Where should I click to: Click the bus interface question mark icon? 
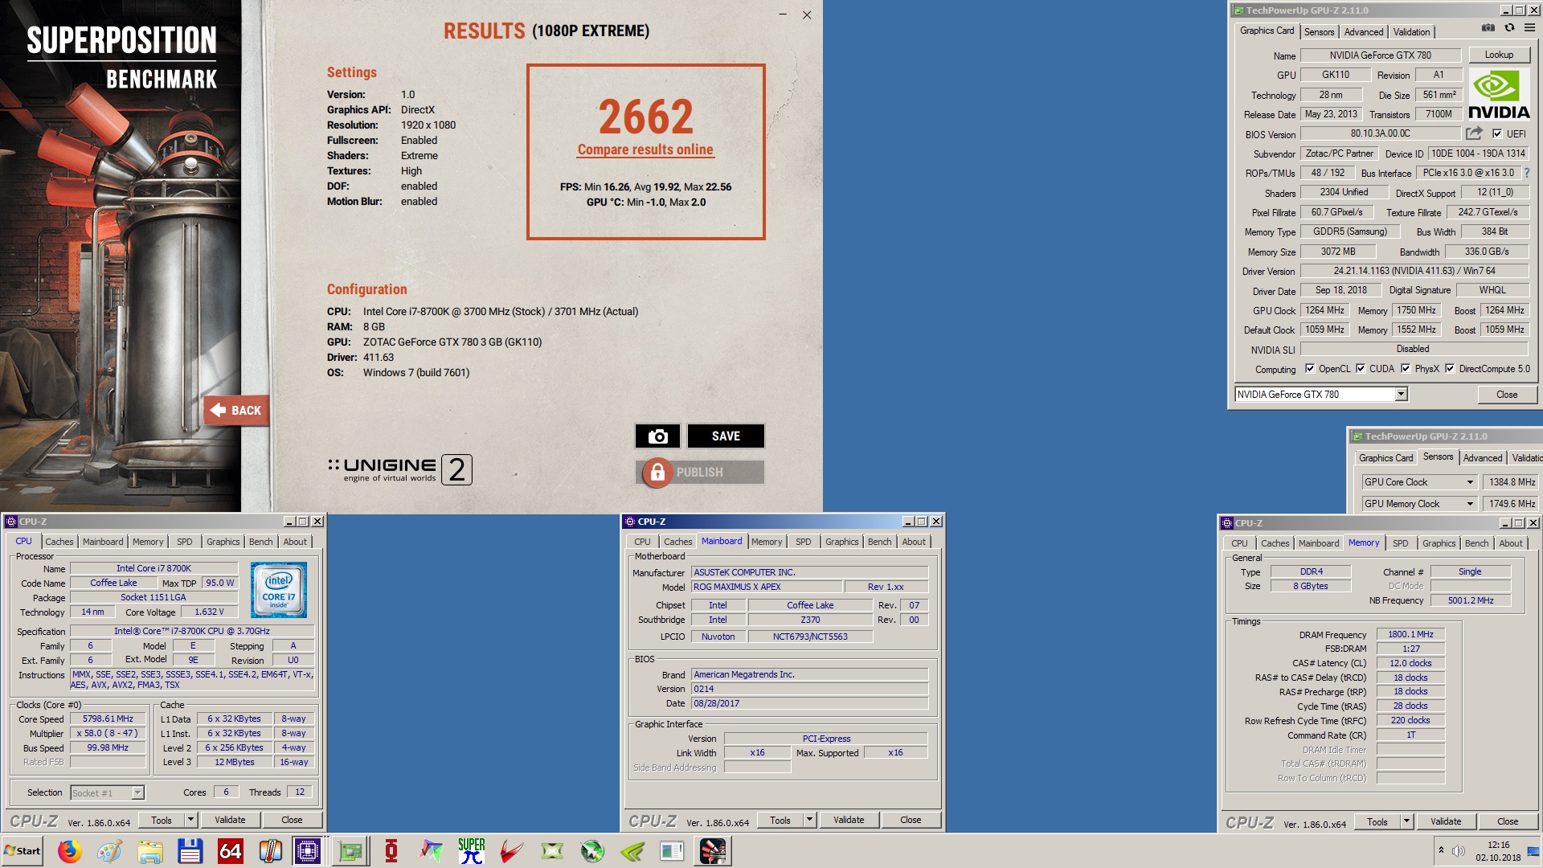click(1527, 173)
